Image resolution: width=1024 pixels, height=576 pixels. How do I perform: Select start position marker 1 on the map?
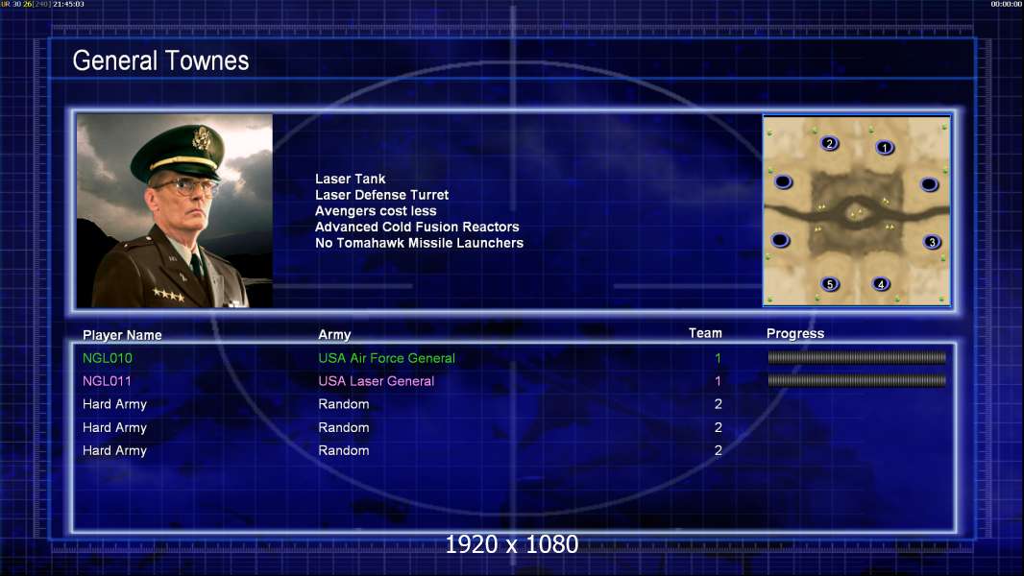(x=885, y=148)
